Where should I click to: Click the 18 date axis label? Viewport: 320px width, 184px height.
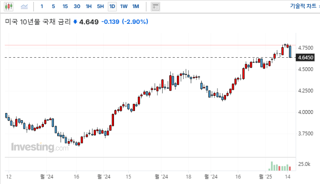click(x=188, y=176)
